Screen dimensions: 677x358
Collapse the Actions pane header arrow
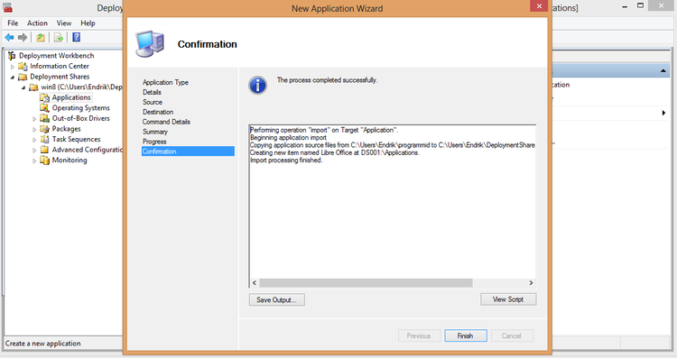click(x=663, y=70)
